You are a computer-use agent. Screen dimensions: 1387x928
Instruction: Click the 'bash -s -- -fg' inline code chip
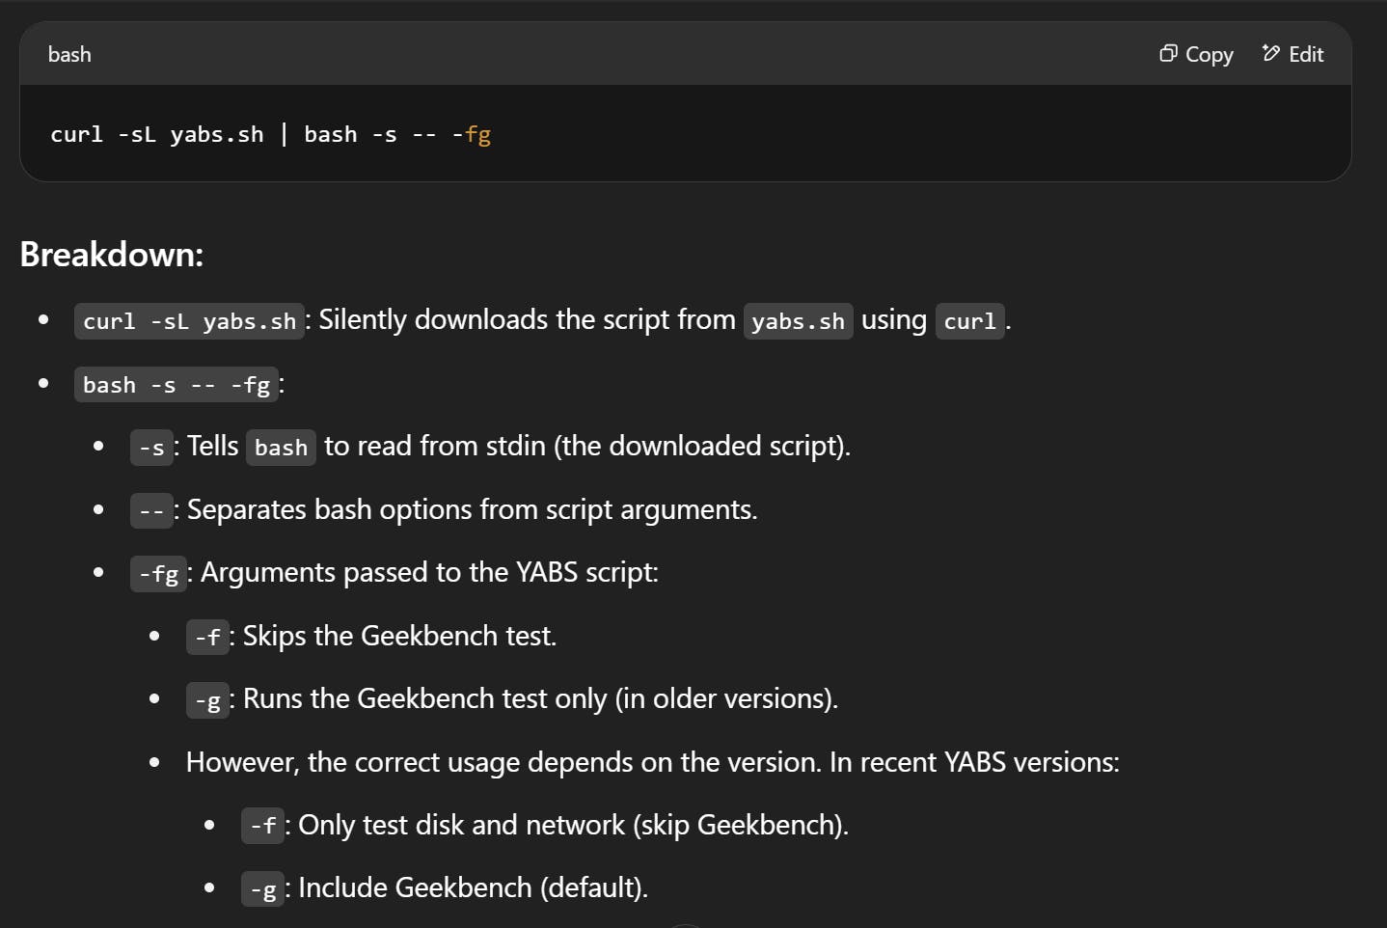(176, 385)
